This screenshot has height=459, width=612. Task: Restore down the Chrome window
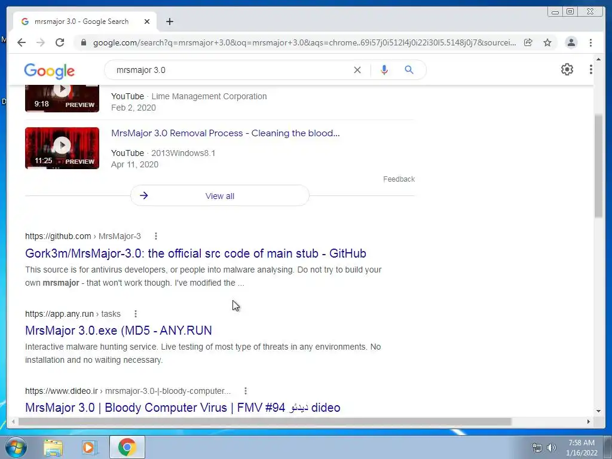pyautogui.click(x=570, y=12)
